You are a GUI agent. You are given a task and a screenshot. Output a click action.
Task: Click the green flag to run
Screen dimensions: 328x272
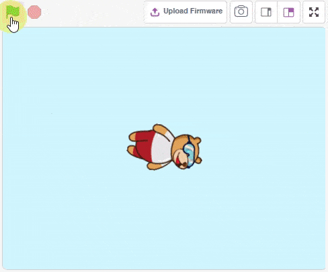click(13, 11)
